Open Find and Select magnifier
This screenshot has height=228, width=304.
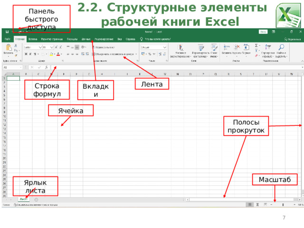281,51
